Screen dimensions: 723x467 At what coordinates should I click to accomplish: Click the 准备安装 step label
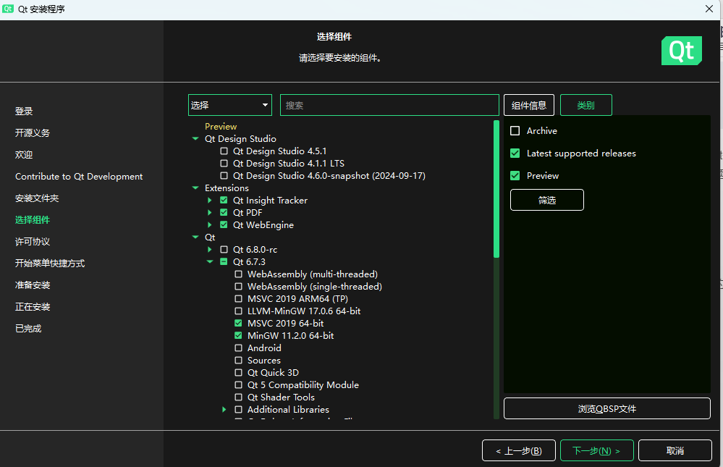click(33, 285)
